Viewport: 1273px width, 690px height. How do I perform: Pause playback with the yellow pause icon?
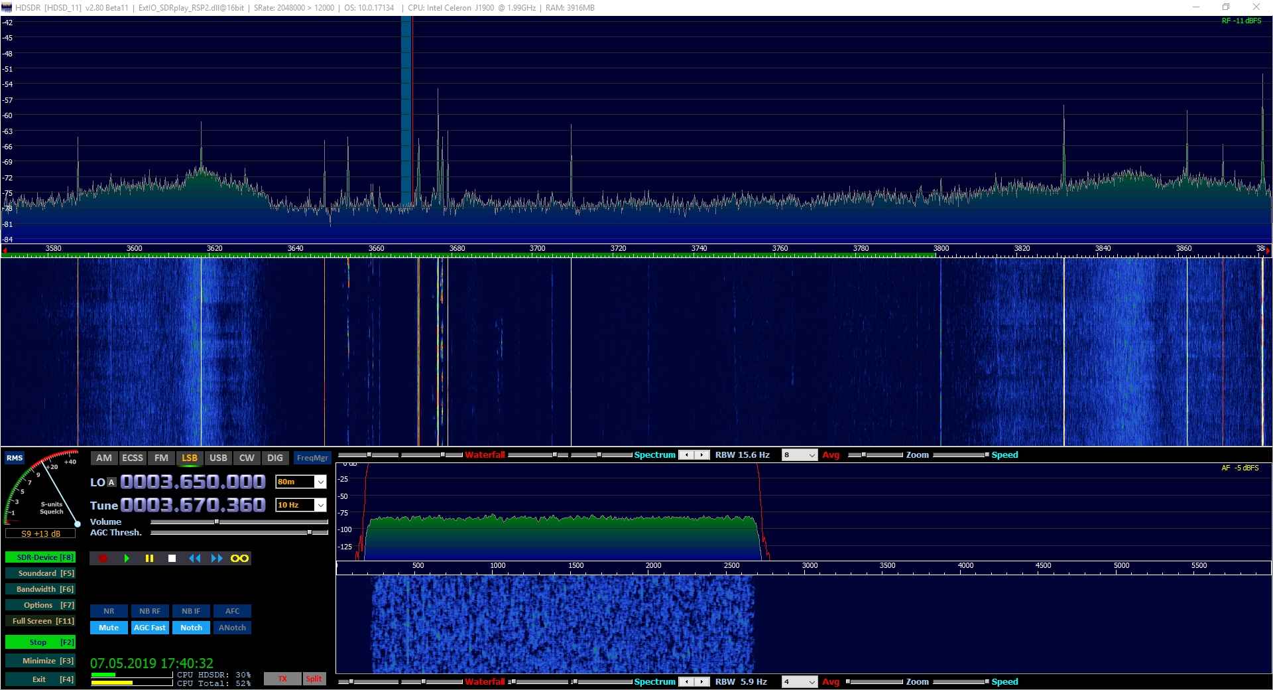coord(149,558)
